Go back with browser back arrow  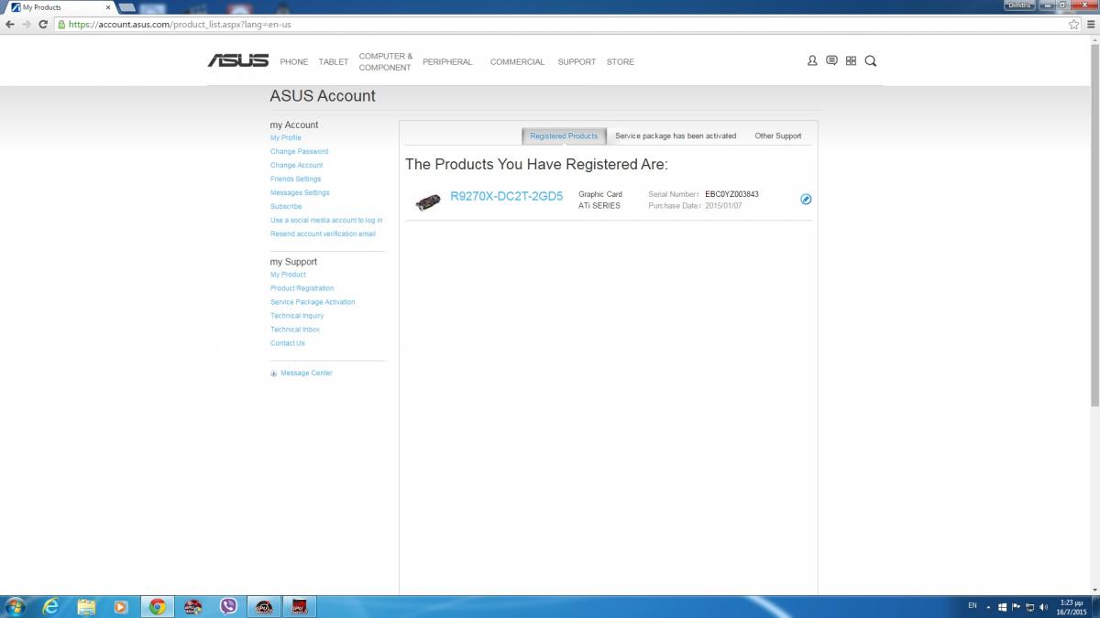(9, 24)
